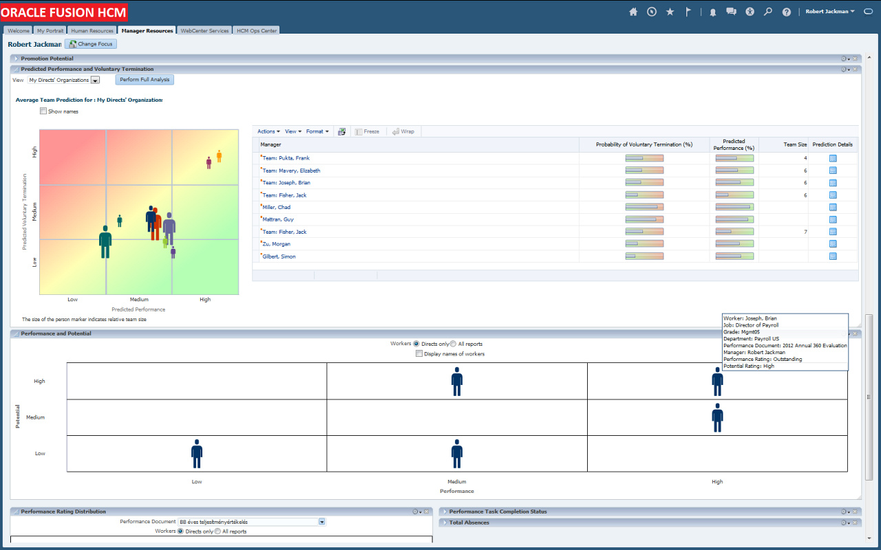881x550 pixels.
Task: Open the Mattran, Guy link
Action: coord(278,219)
